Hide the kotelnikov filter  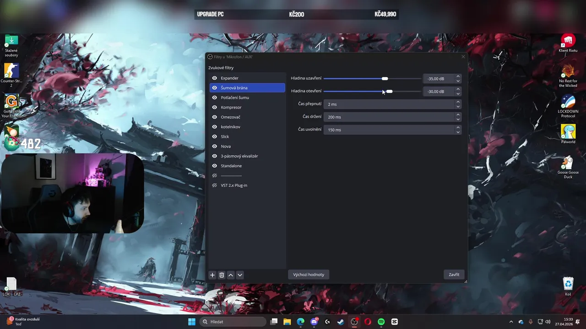pyautogui.click(x=214, y=127)
